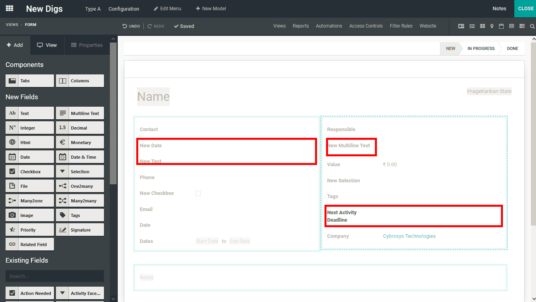Open the Form view icon
This screenshot has width=536, height=302.
[x=461, y=26]
